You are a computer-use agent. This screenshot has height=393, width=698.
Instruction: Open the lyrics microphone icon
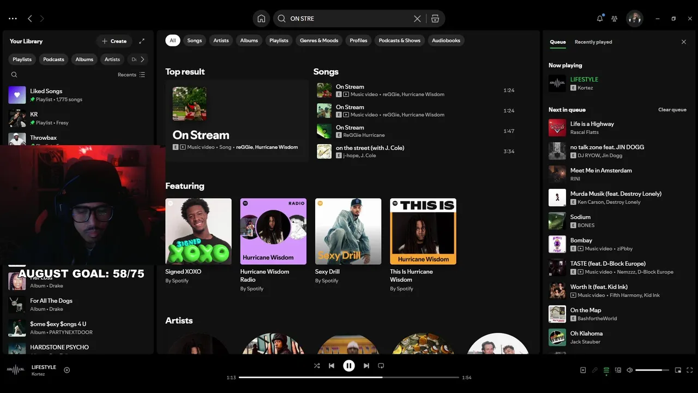tap(595, 370)
